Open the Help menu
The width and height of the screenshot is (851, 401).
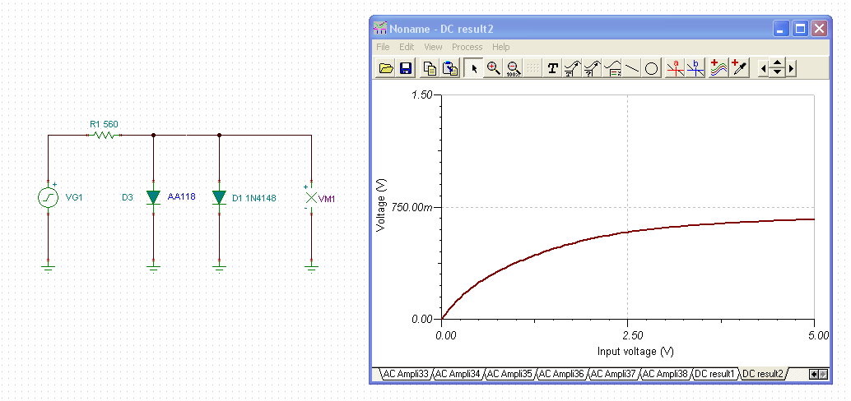(x=501, y=47)
